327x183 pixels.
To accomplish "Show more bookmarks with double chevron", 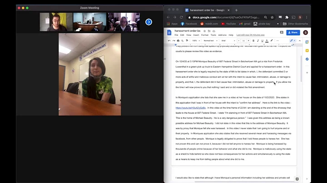I will click(x=278, y=24).
